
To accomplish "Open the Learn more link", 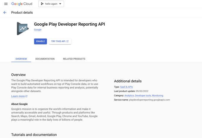I will tap(18, 96).
